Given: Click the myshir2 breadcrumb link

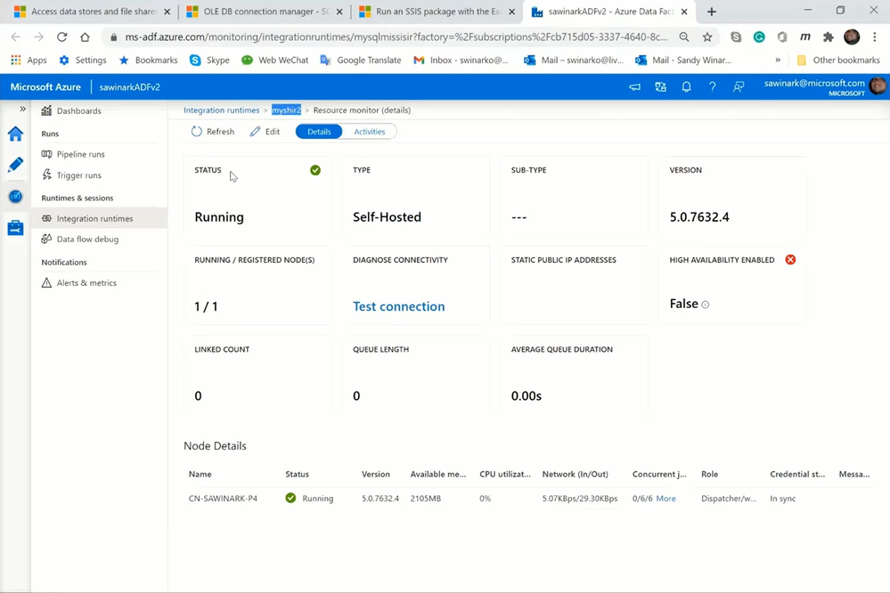Looking at the screenshot, I should (286, 110).
